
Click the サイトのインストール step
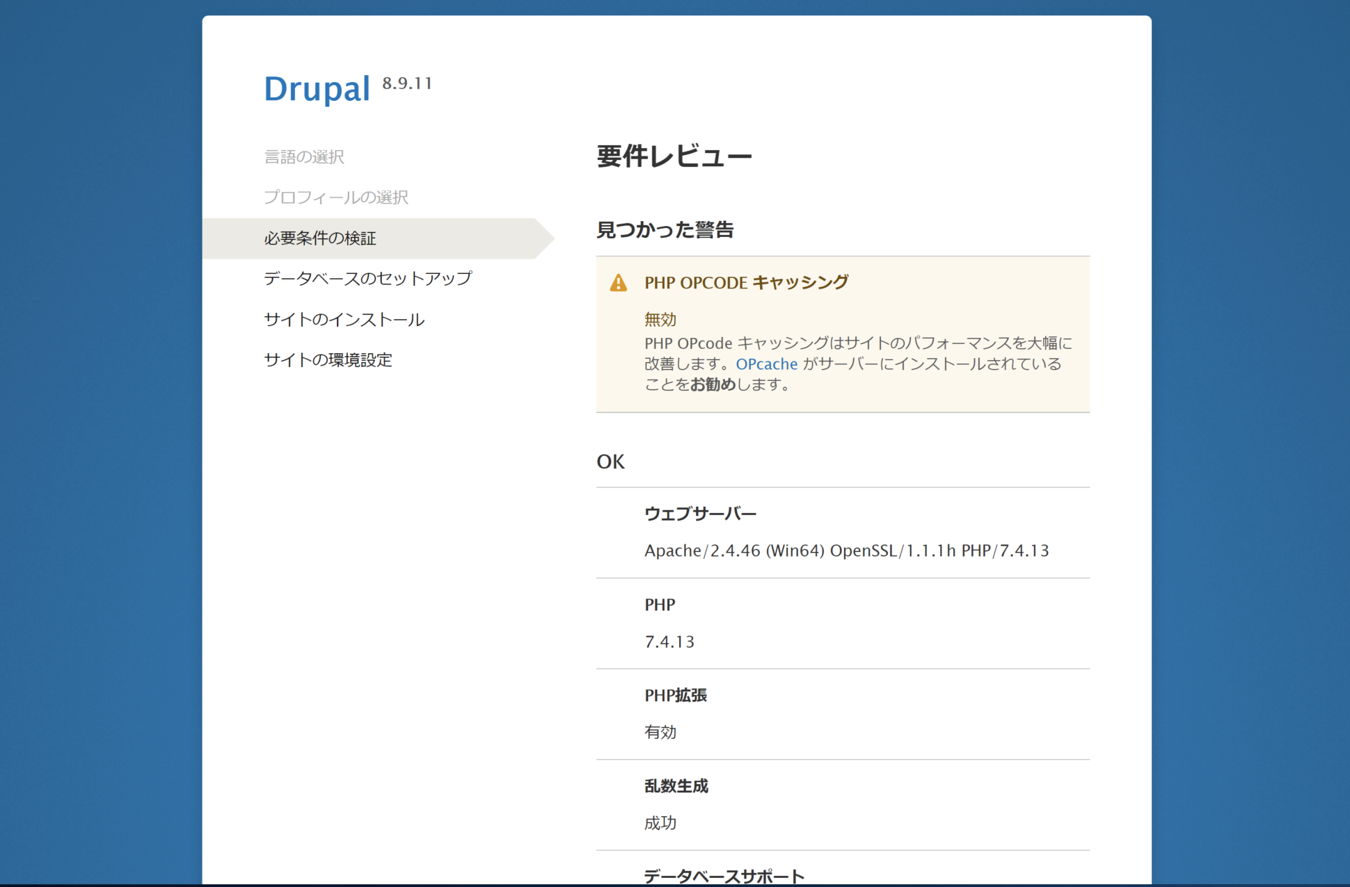point(344,320)
